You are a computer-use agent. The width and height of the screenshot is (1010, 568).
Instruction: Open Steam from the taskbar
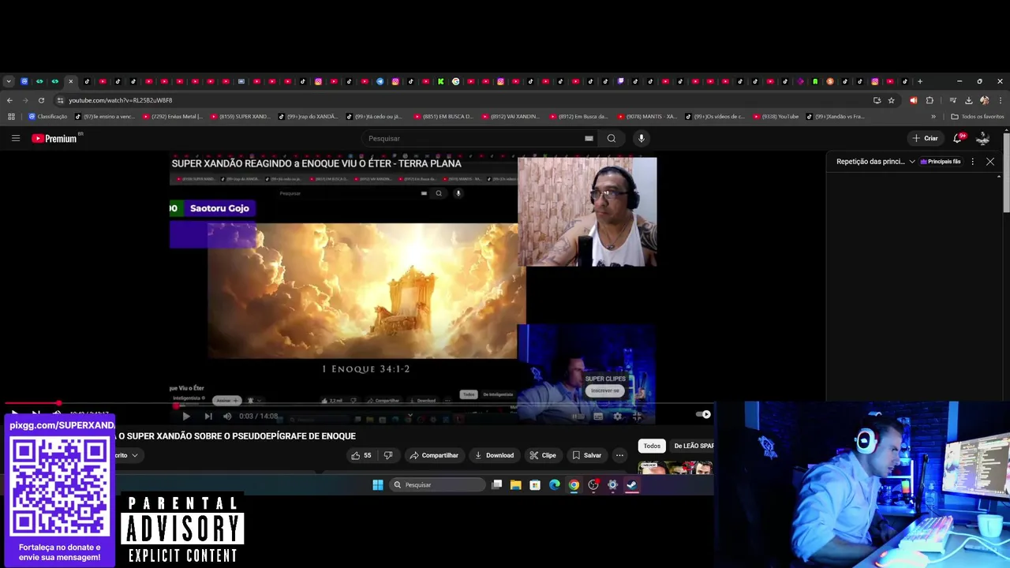point(632,485)
